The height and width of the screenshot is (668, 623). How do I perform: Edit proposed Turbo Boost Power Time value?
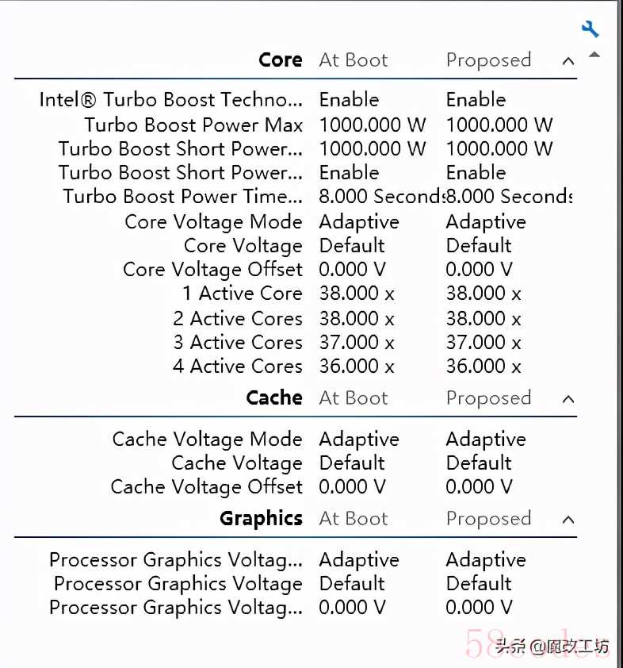point(510,197)
